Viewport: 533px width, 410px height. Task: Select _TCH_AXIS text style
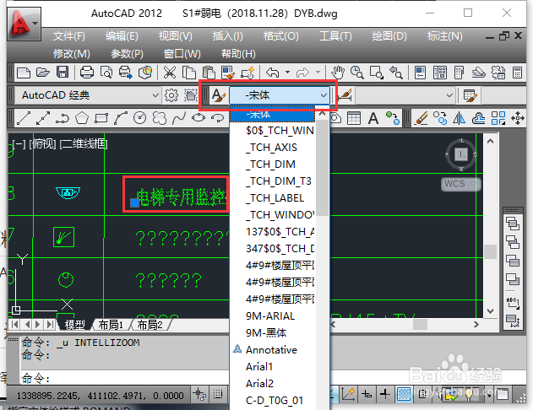point(272,148)
